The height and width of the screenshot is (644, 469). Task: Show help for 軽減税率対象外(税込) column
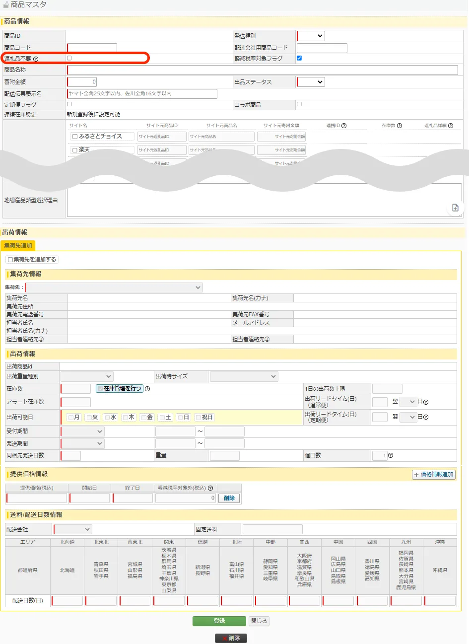[x=210, y=488]
